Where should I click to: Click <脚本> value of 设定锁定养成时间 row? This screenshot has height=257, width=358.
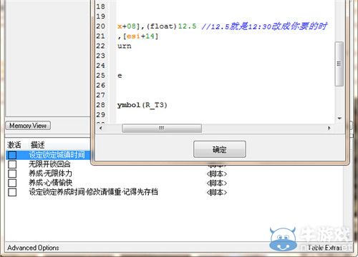217,192
